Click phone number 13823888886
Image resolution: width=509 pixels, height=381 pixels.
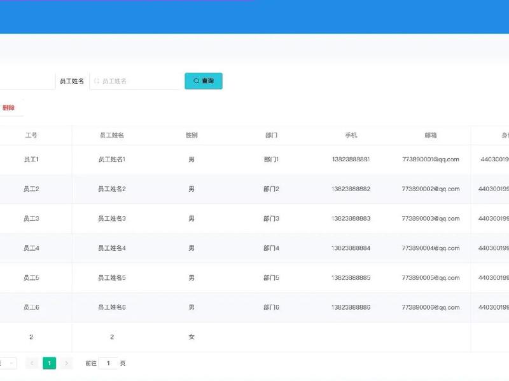[x=351, y=307]
